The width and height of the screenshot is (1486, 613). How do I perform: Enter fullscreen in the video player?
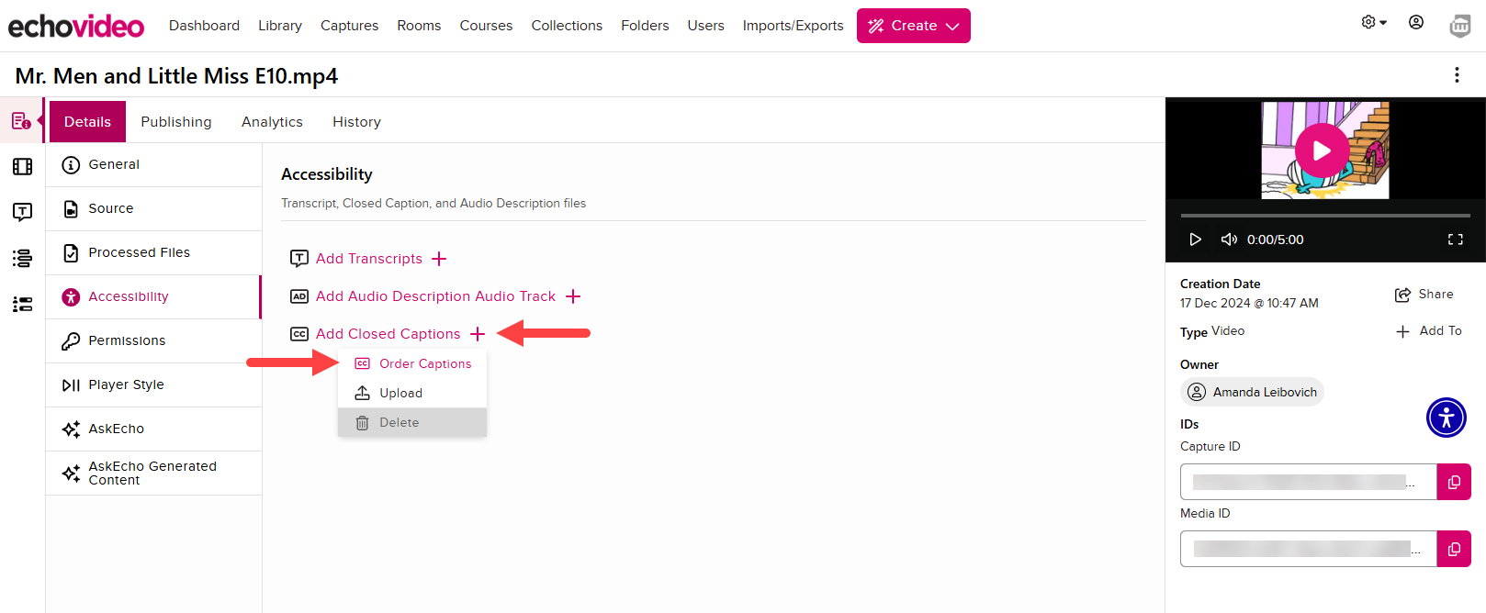pos(1455,240)
